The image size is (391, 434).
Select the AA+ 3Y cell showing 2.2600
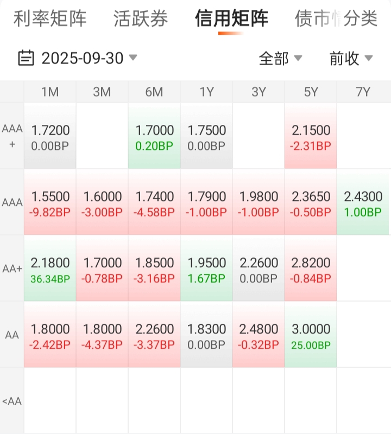[x=258, y=269]
